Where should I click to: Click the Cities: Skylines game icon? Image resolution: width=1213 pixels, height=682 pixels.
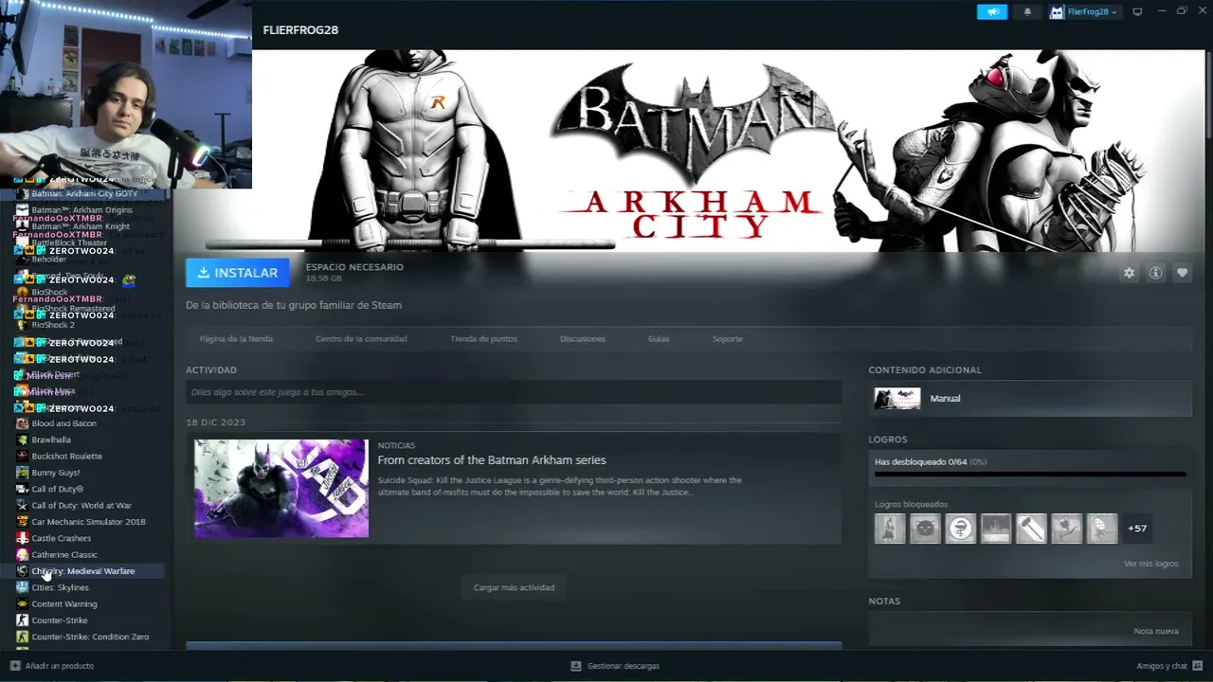tap(22, 587)
